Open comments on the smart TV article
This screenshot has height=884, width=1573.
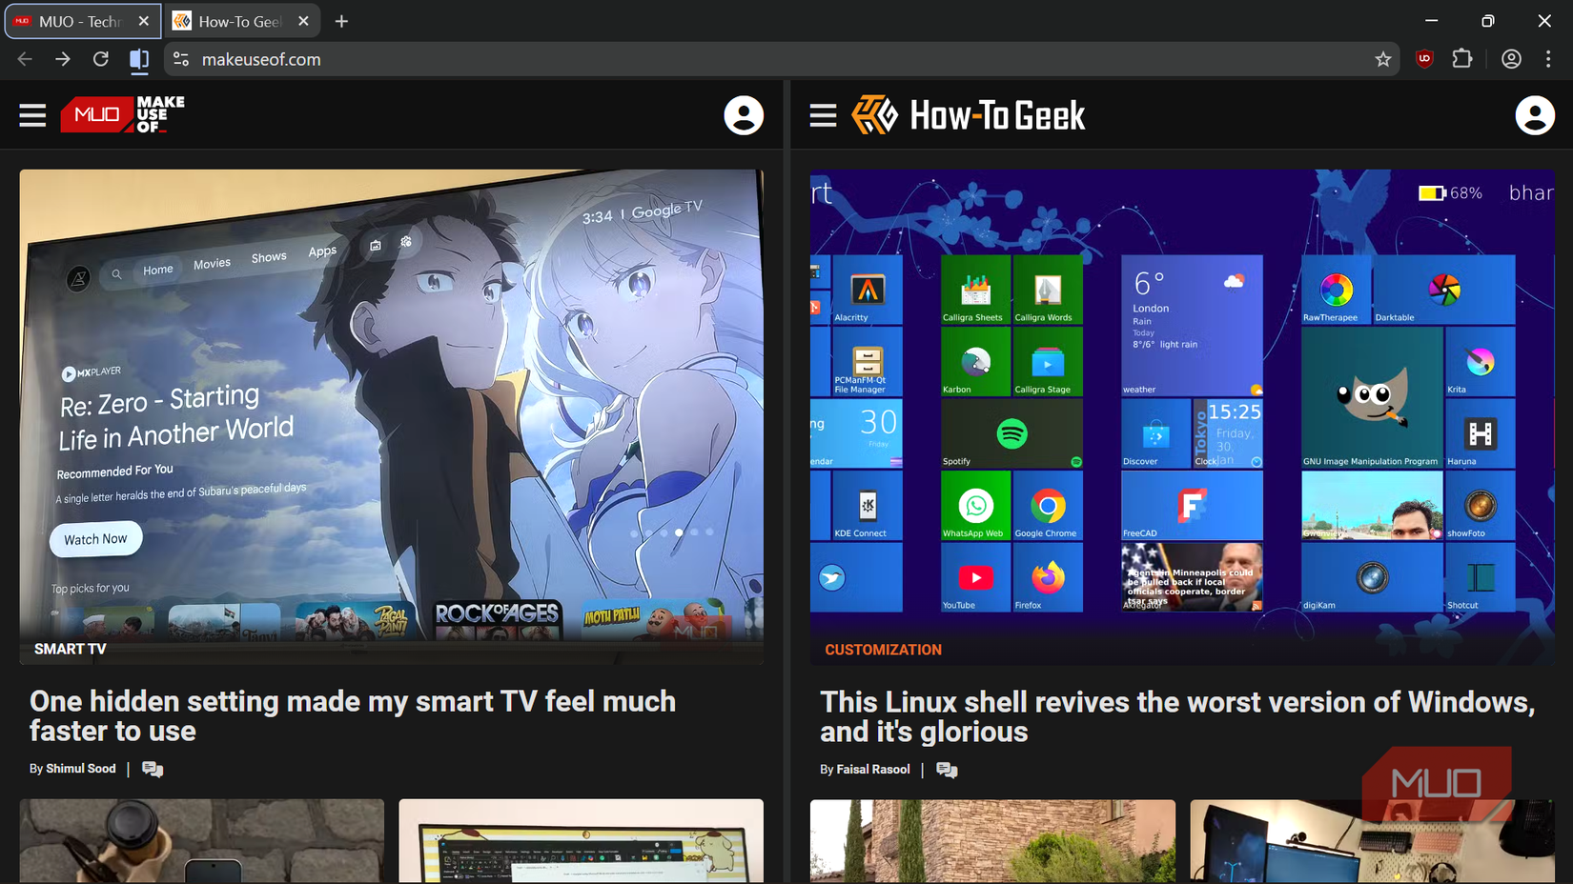153,768
